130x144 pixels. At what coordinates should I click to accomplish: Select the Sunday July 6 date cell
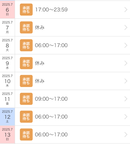click(8, 10)
